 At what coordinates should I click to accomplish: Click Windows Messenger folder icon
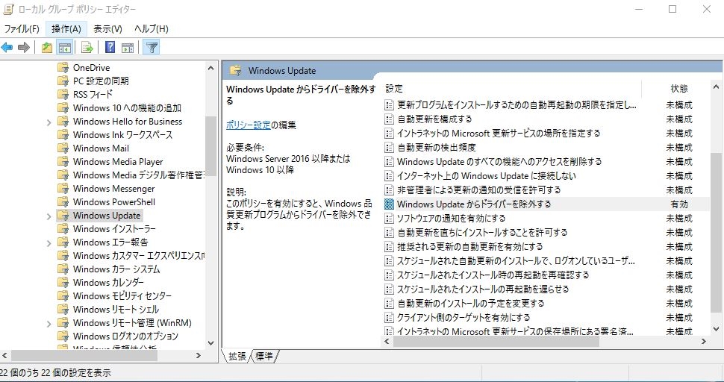pyautogui.click(x=63, y=188)
